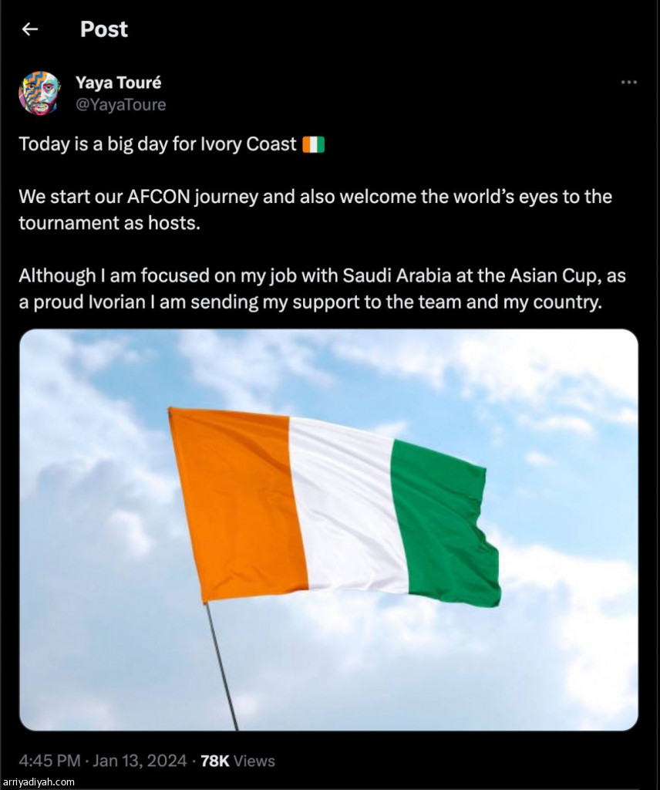Click the orange band of the flag

235,501
